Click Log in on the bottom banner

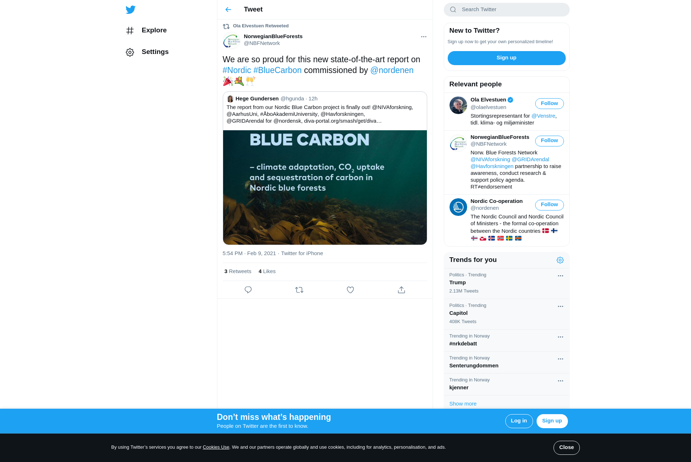coord(519,421)
